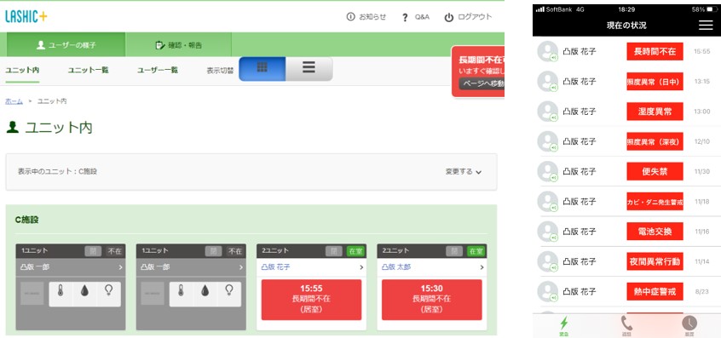Screen dimensions: 721x338
Task: Tap the avatar beside 照度異常（日中）
Action: coord(548,81)
